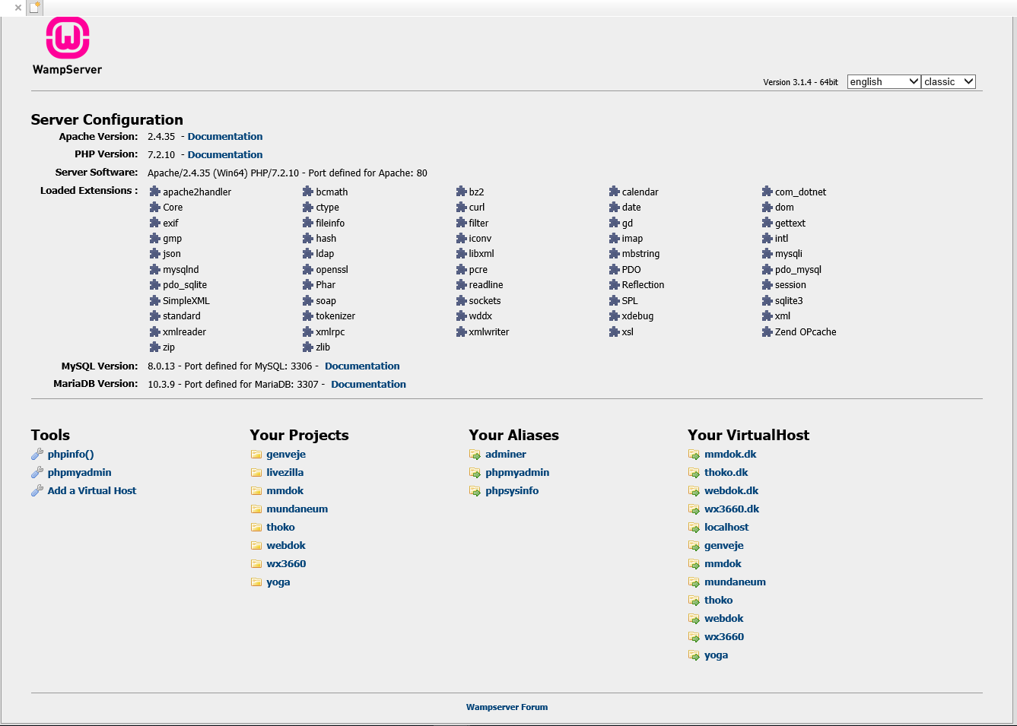Click the virtualhost icon beside thoko.dk
Viewport: 1017px width, 726px height.
(694, 473)
